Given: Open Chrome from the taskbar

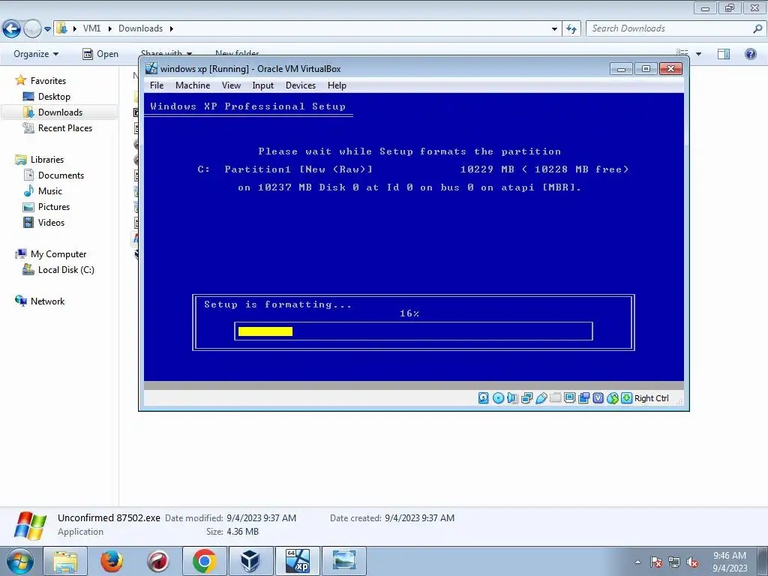Looking at the screenshot, I should pyautogui.click(x=205, y=562).
